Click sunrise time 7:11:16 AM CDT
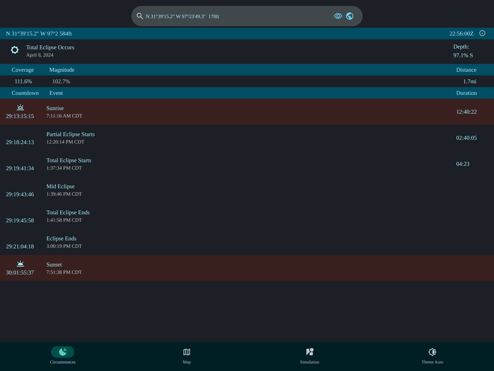 pos(64,116)
